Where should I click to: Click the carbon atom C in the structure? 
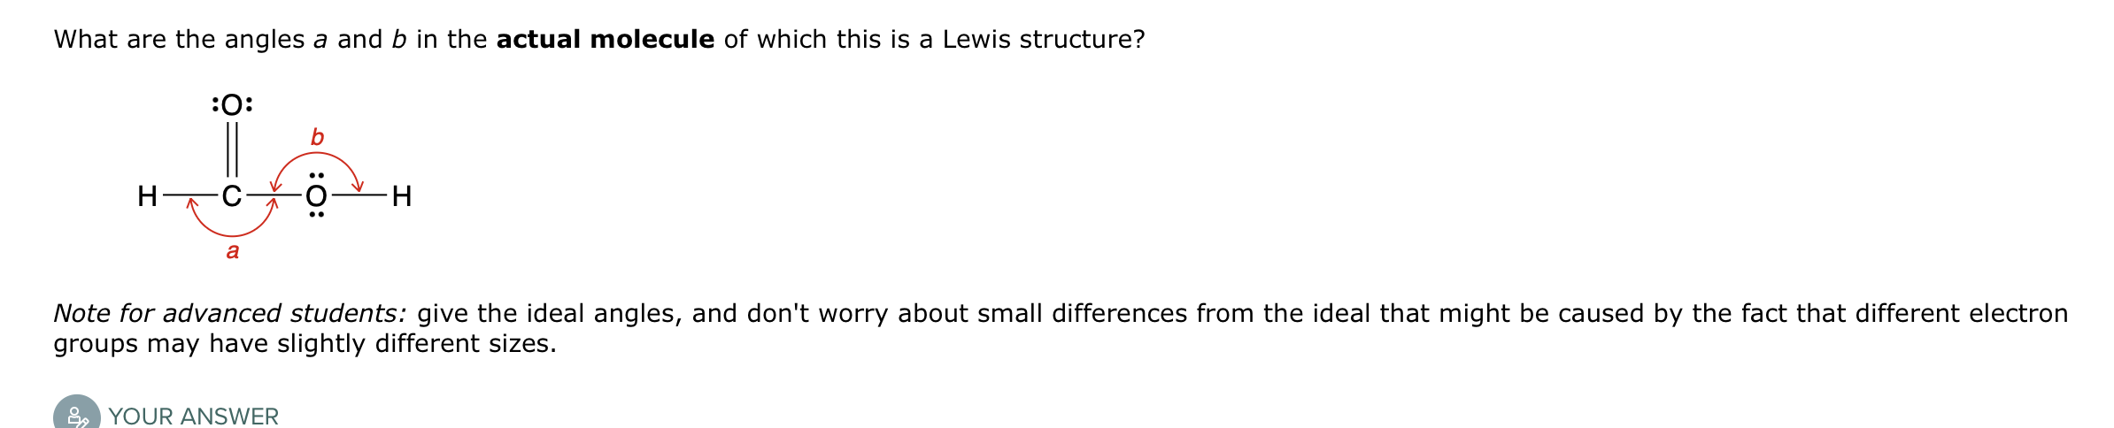[x=231, y=195]
